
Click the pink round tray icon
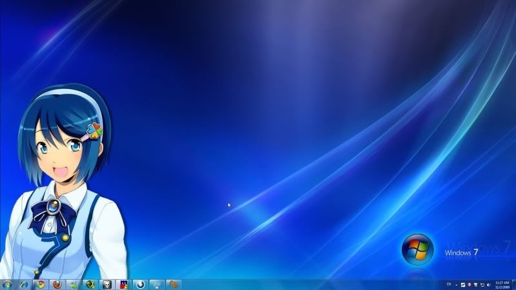tap(470, 285)
